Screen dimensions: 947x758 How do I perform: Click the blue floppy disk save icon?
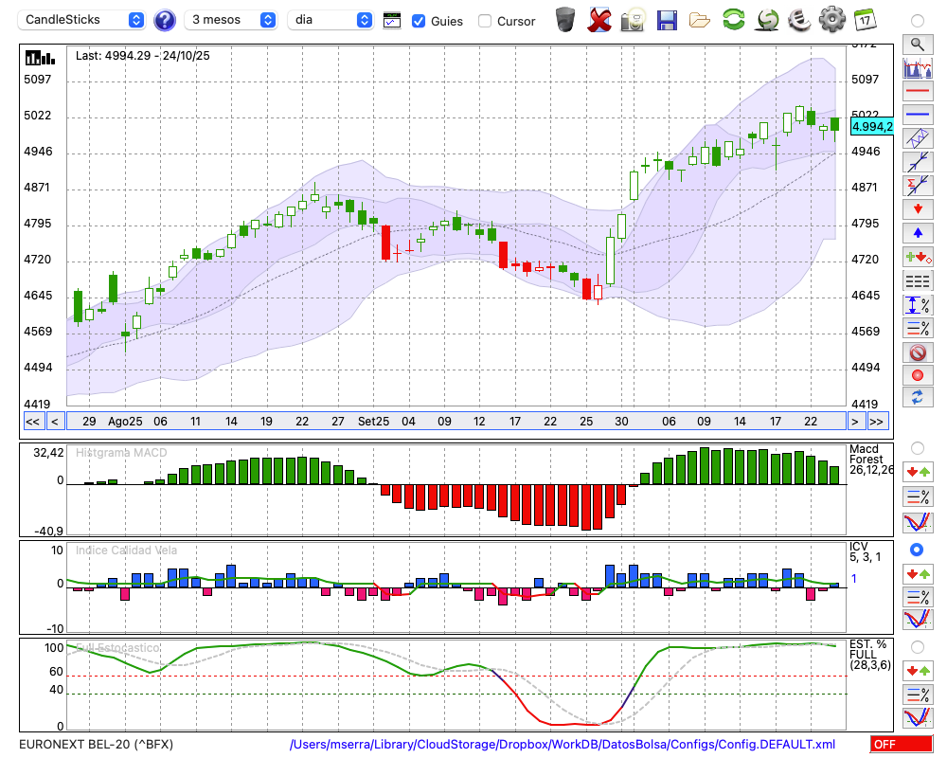(x=667, y=19)
